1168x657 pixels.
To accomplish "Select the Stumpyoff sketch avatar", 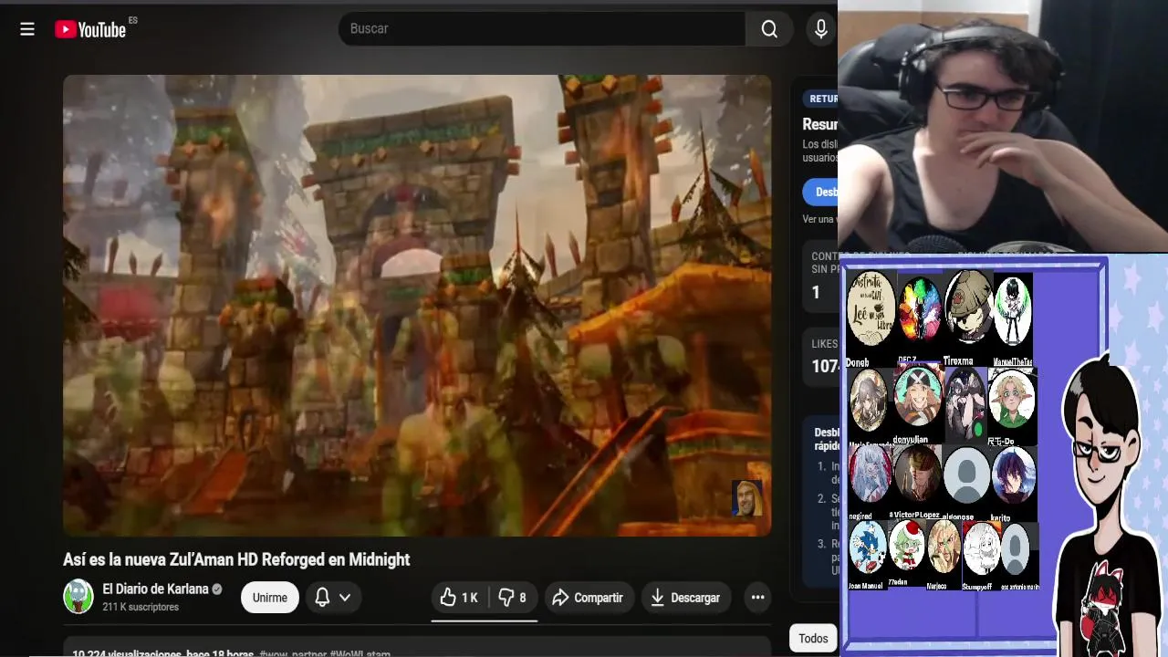I will [x=981, y=548].
